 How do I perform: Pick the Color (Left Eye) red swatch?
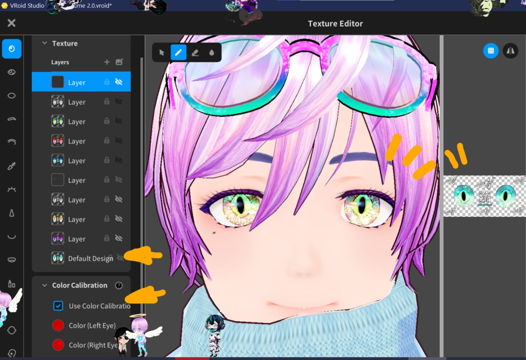click(58, 325)
